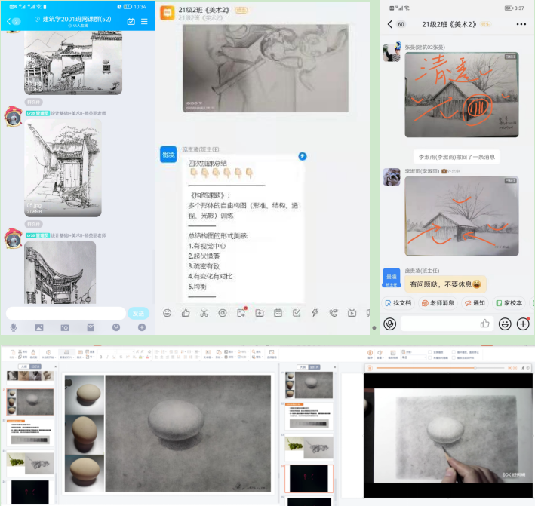The image size is (535, 506).
Task: Go back using the arrow beside 60
Action: coord(390,24)
